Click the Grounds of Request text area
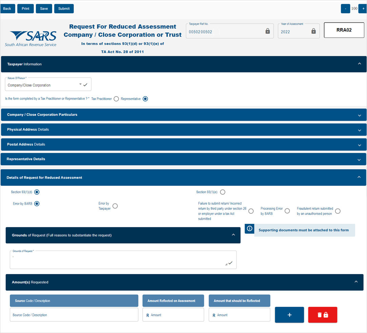Viewport: 367px width, 333px height. [x=123, y=260]
